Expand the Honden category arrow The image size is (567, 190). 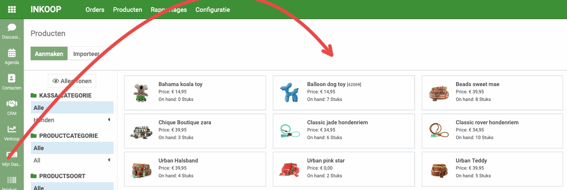pos(109,120)
